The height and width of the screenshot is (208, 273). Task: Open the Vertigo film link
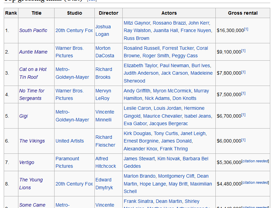(27, 162)
